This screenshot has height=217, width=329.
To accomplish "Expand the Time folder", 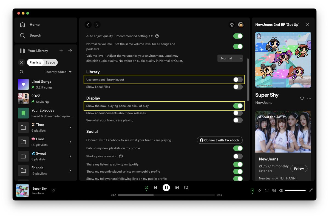I will pyautogui.click(x=70, y=128).
